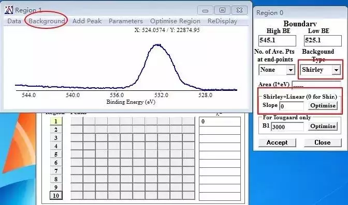Screen dimensions: 348x205
Task: Select Region 1 in the region list
Action: pos(56,121)
